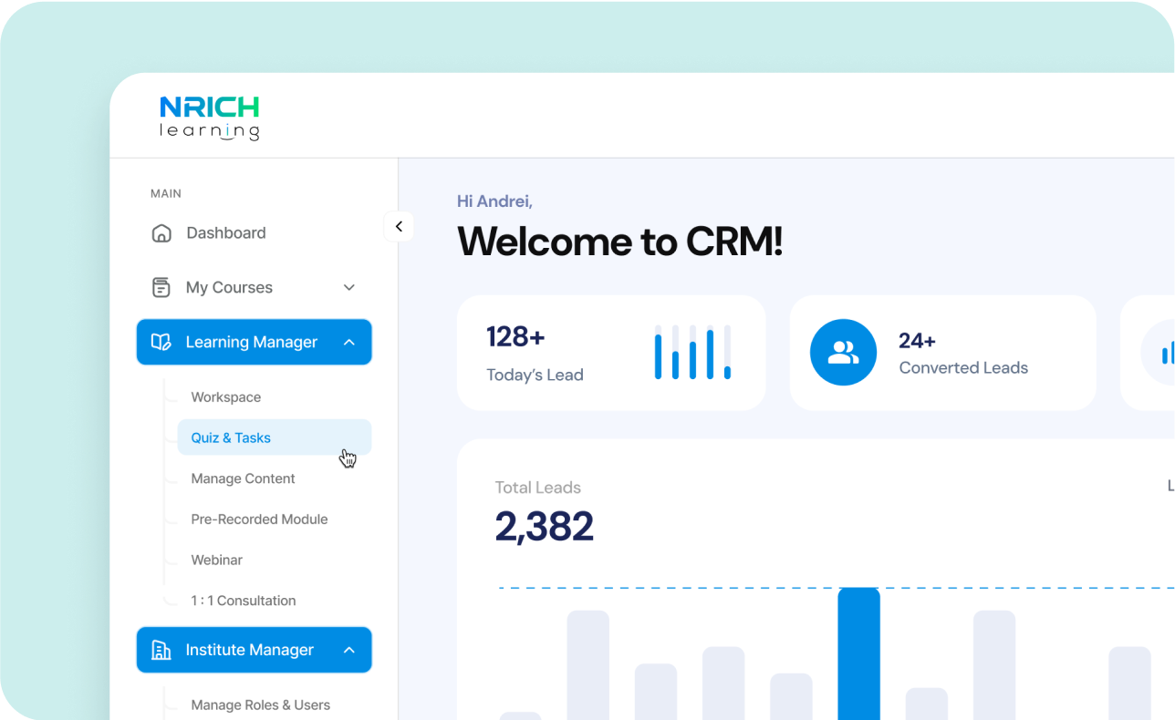Click the Dashboard home icon
This screenshot has width=1175, height=720.
161,233
